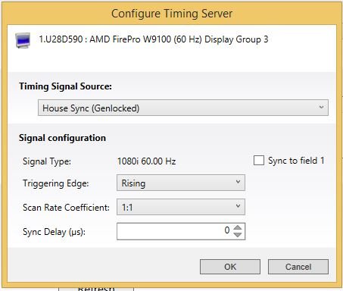Expand the Triggering Edge dropdown

coord(181,183)
